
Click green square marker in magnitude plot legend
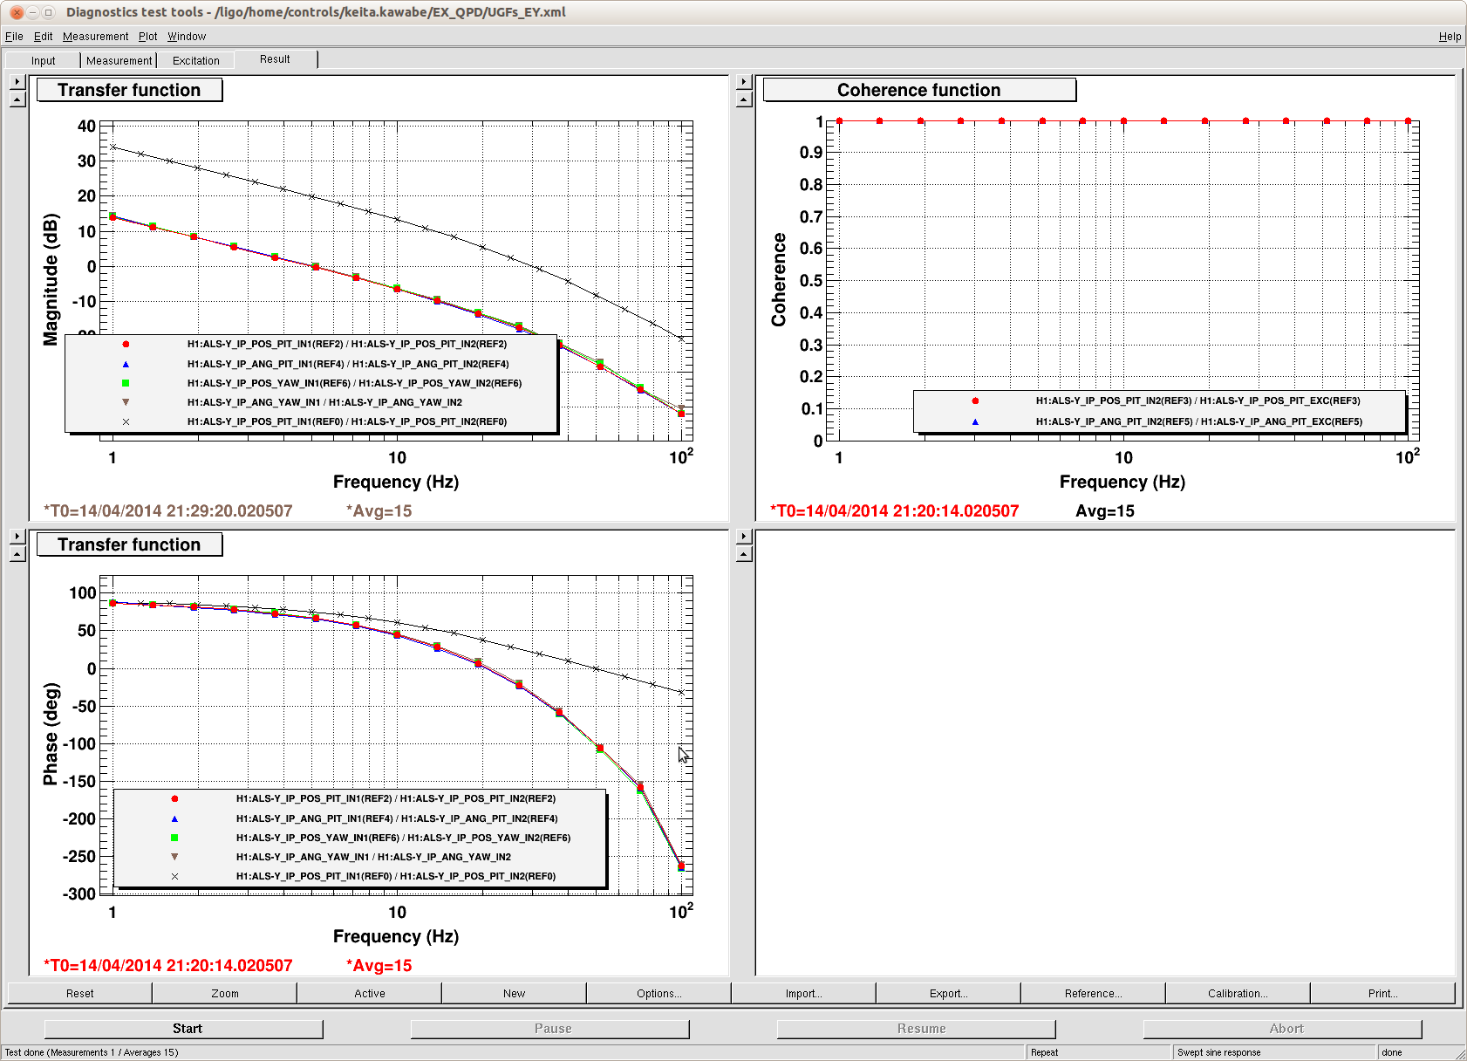point(126,383)
